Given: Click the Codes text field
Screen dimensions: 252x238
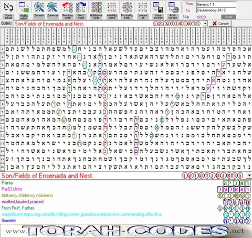Looking at the screenshot, I should click(x=108, y=24).
